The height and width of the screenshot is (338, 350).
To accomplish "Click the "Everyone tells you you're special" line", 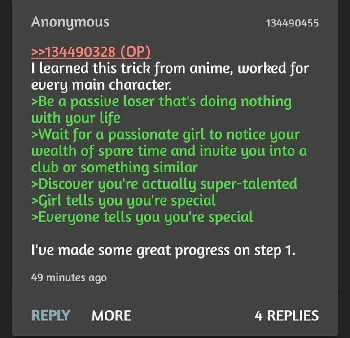I will tap(142, 217).
